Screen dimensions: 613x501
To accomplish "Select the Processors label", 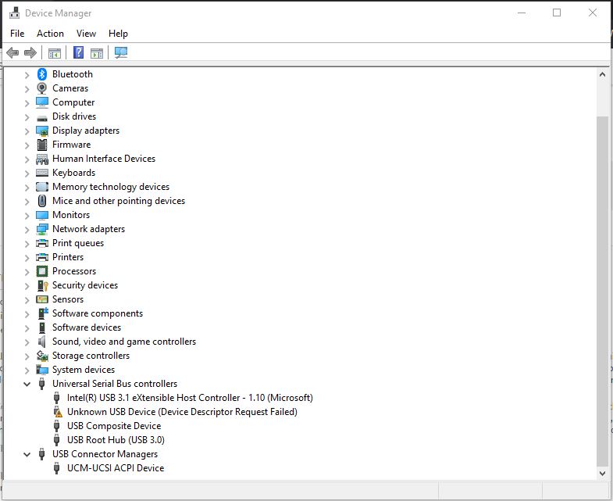I will pos(74,271).
